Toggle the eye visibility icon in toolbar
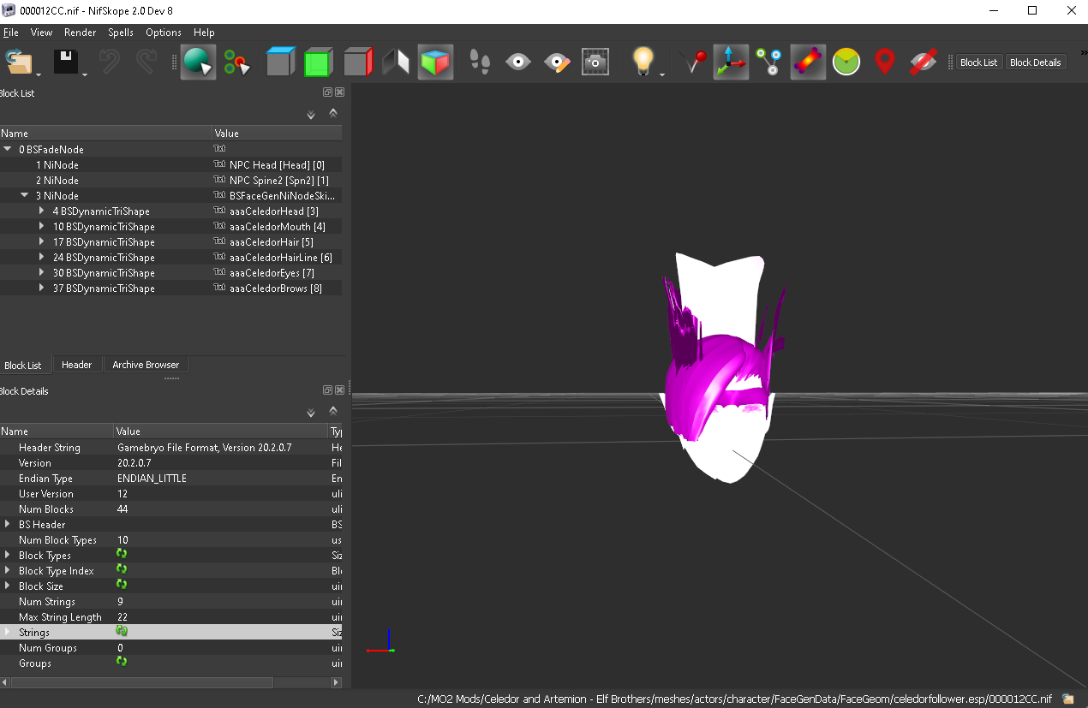This screenshot has height=708, width=1088. click(518, 62)
